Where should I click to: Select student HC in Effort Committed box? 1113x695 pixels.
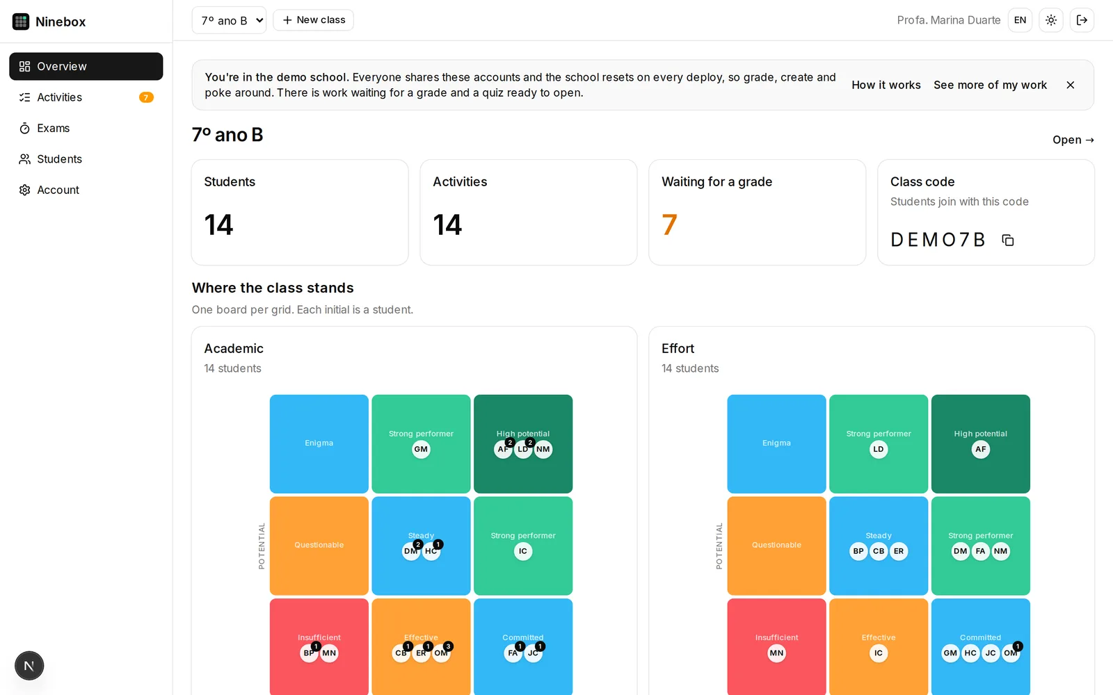970,653
